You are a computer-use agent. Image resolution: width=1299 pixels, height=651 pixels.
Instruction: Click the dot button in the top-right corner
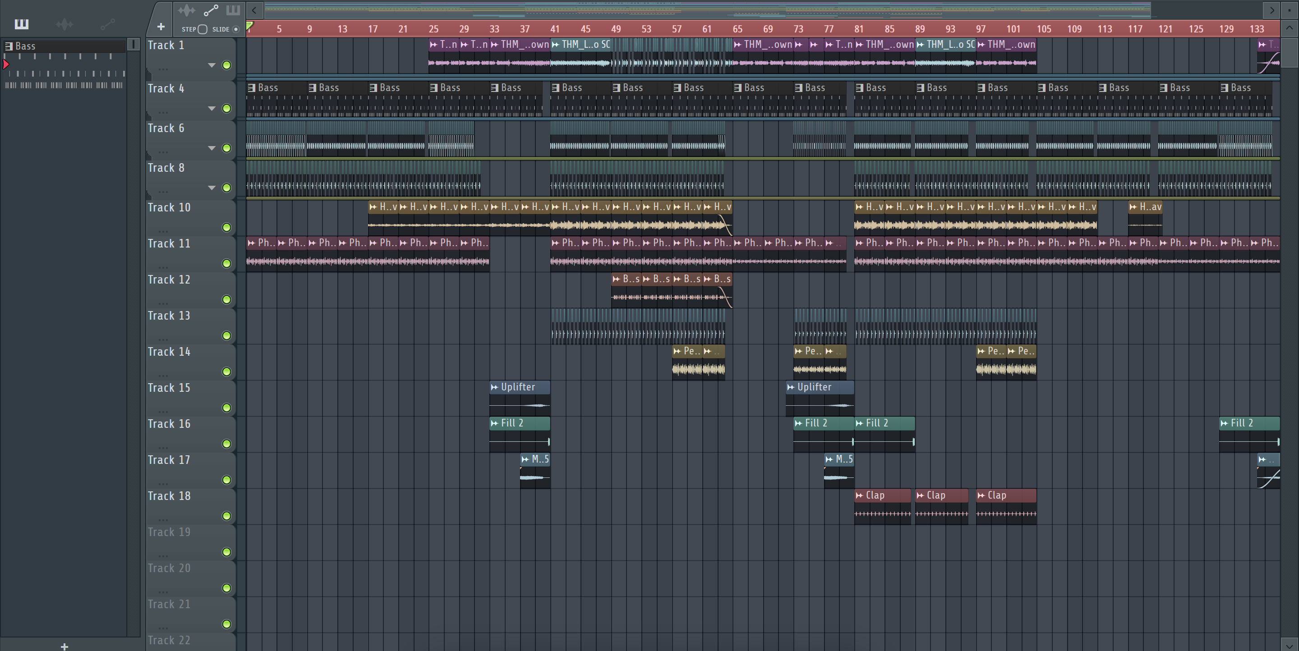pyautogui.click(x=1290, y=10)
